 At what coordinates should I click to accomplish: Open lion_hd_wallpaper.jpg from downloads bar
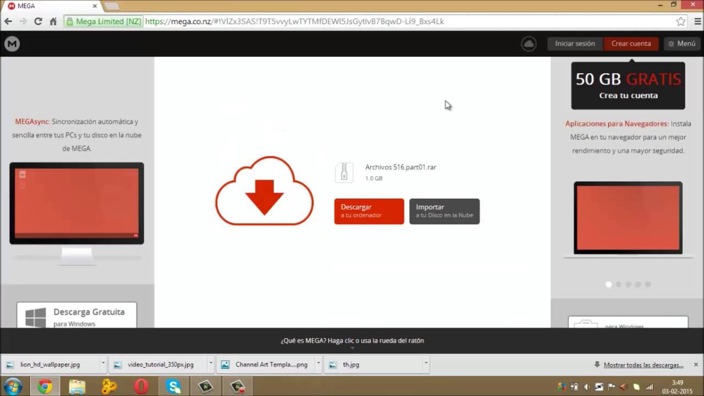[50, 364]
